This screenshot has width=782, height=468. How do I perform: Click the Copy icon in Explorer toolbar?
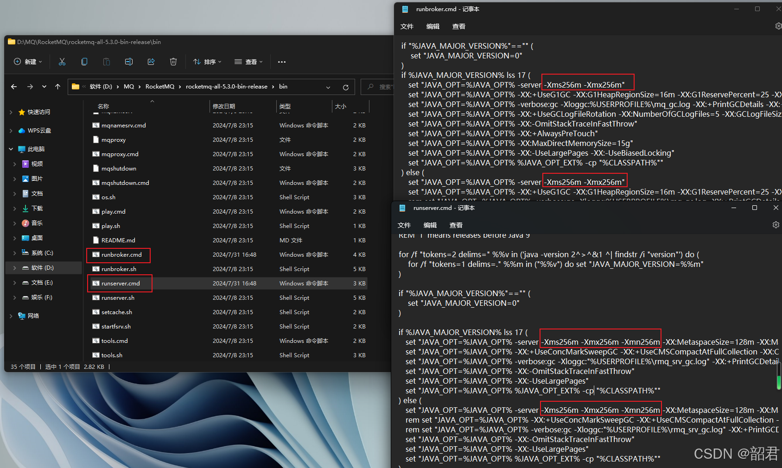click(x=84, y=62)
